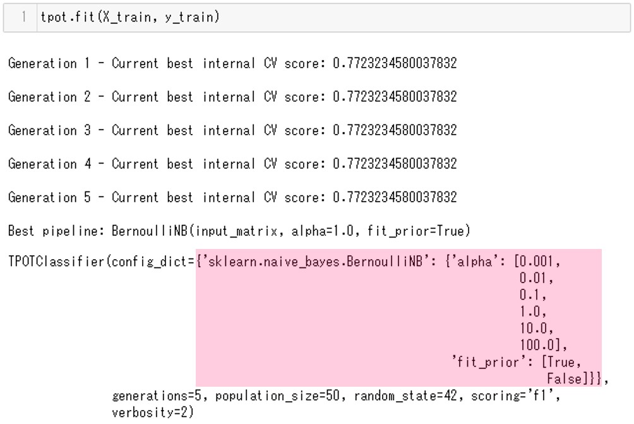The image size is (634, 424).
Task: Click inside the tpot.fit code cell
Action: [x=379, y=18]
